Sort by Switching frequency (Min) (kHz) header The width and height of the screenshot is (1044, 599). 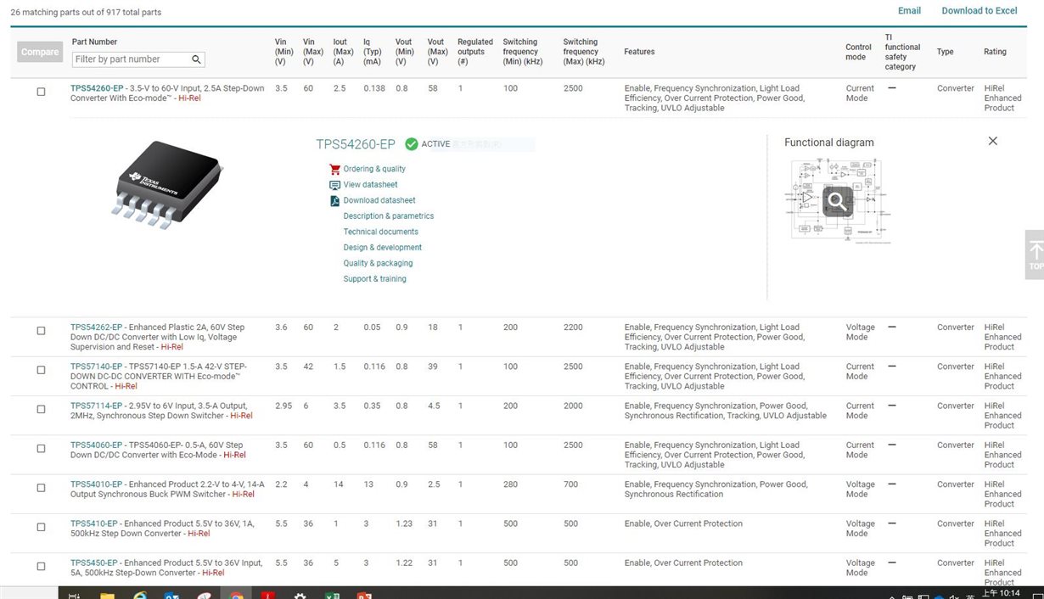click(x=523, y=52)
